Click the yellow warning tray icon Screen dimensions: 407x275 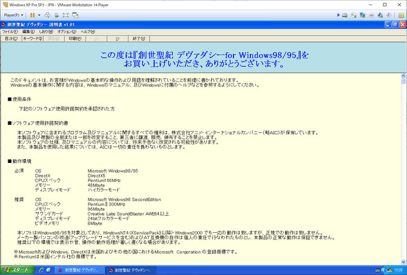tap(389, 271)
